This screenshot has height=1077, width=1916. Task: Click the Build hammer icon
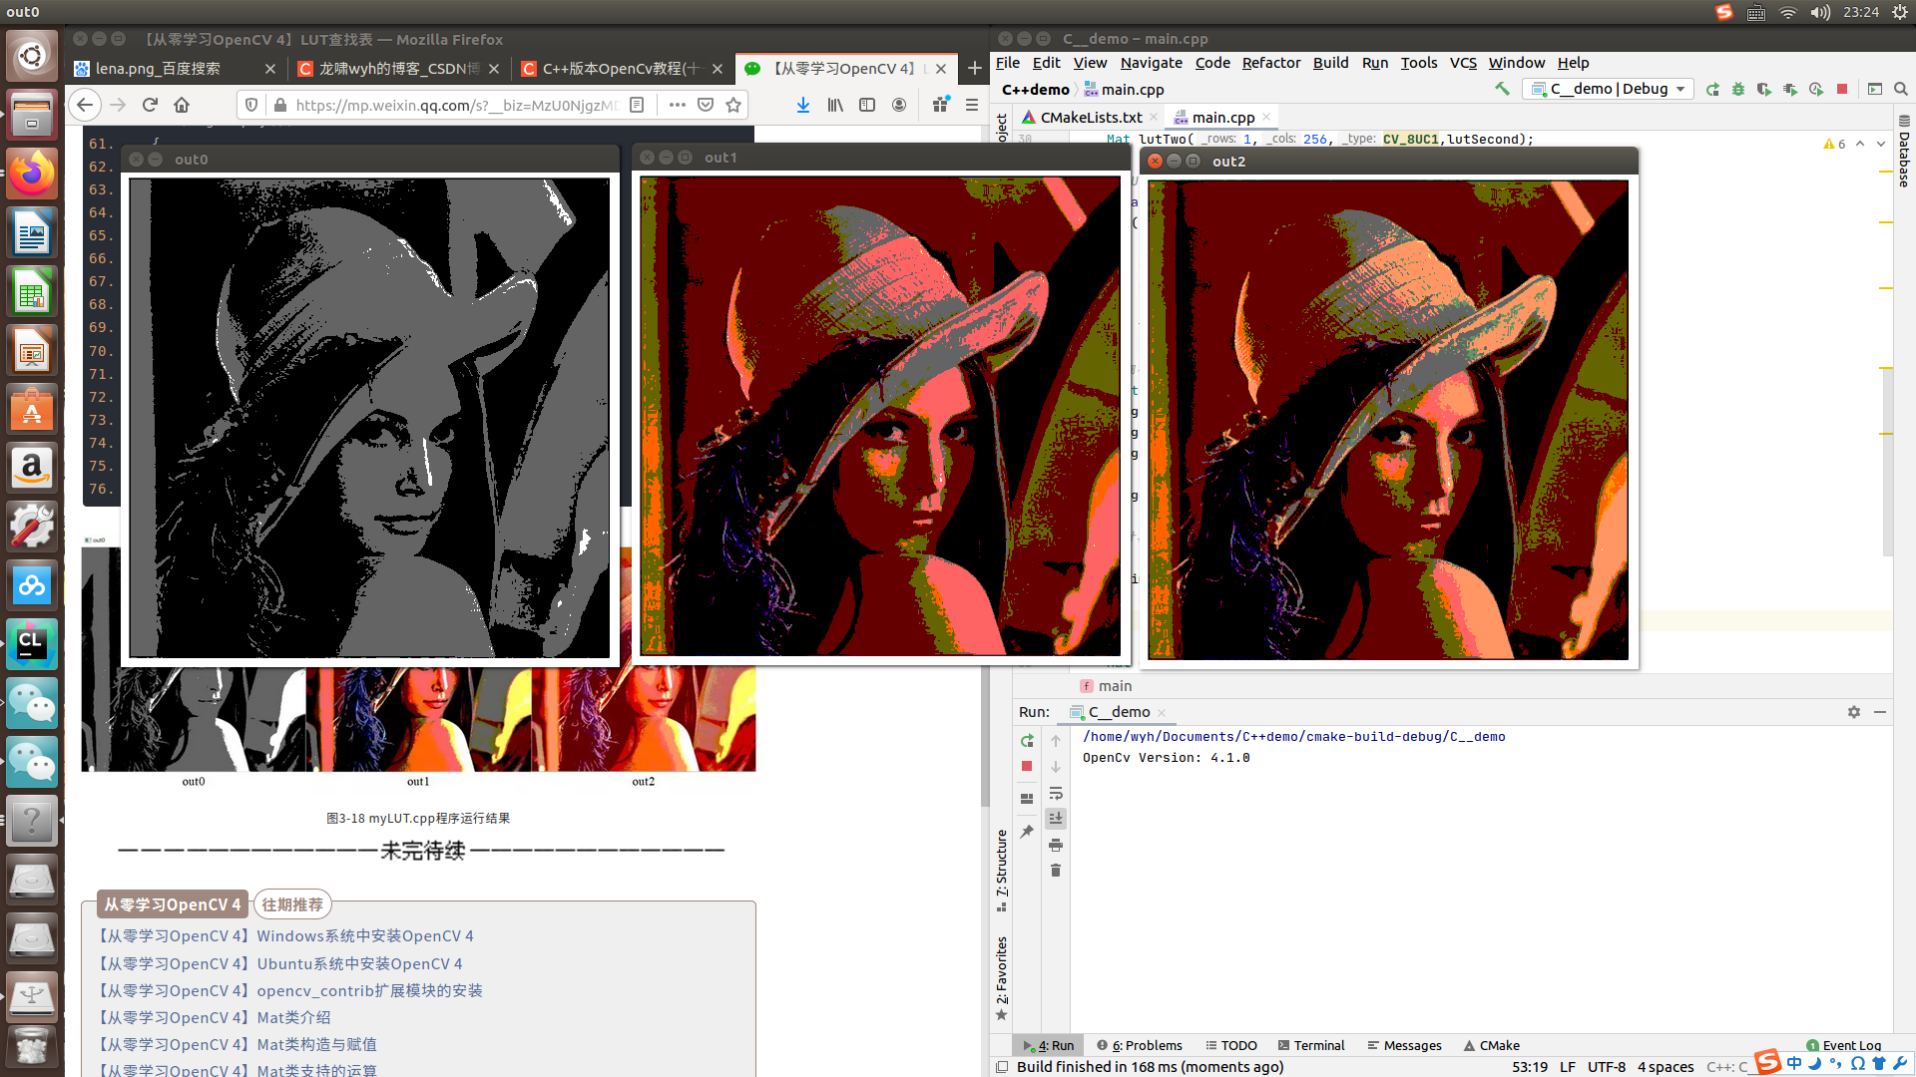(x=1502, y=89)
